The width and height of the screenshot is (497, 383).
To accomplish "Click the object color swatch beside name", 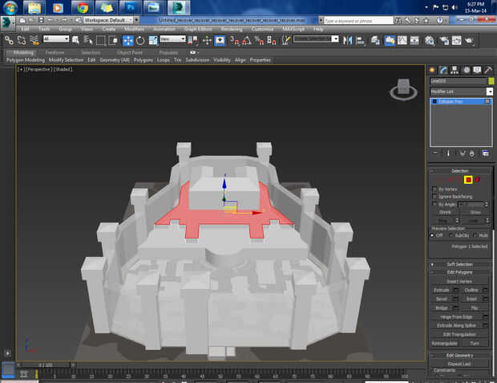I will click(x=491, y=81).
